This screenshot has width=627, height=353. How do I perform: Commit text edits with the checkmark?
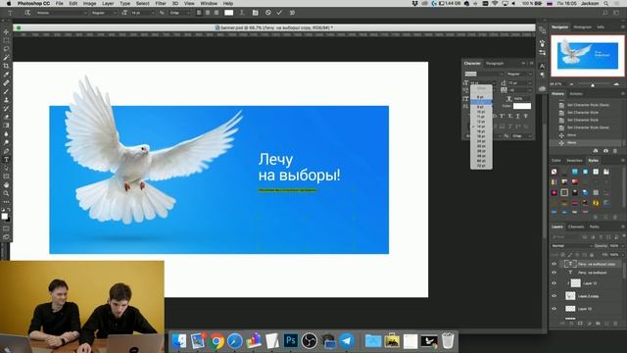pyautogui.click(x=279, y=13)
